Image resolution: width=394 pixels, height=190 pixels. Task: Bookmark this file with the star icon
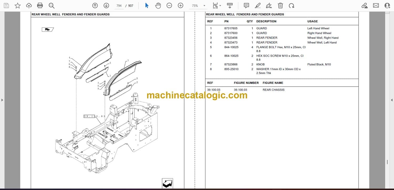18,6
